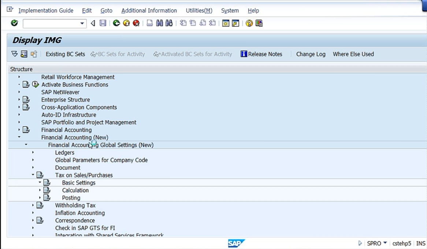Expand the Posting node arrow
This screenshot has width=427, height=249.
tap(40, 197)
